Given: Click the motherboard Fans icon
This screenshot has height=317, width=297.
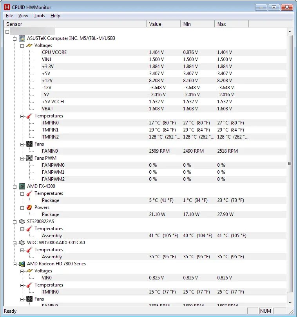Looking at the screenshot, I should [29, 144].
